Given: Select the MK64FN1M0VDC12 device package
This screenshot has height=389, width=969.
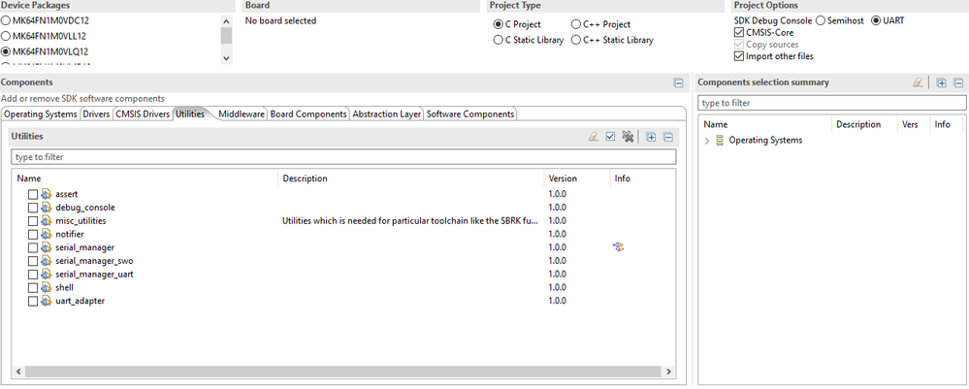Looking at the screenshot, I should pyautogui.click(x=6, y=20).
